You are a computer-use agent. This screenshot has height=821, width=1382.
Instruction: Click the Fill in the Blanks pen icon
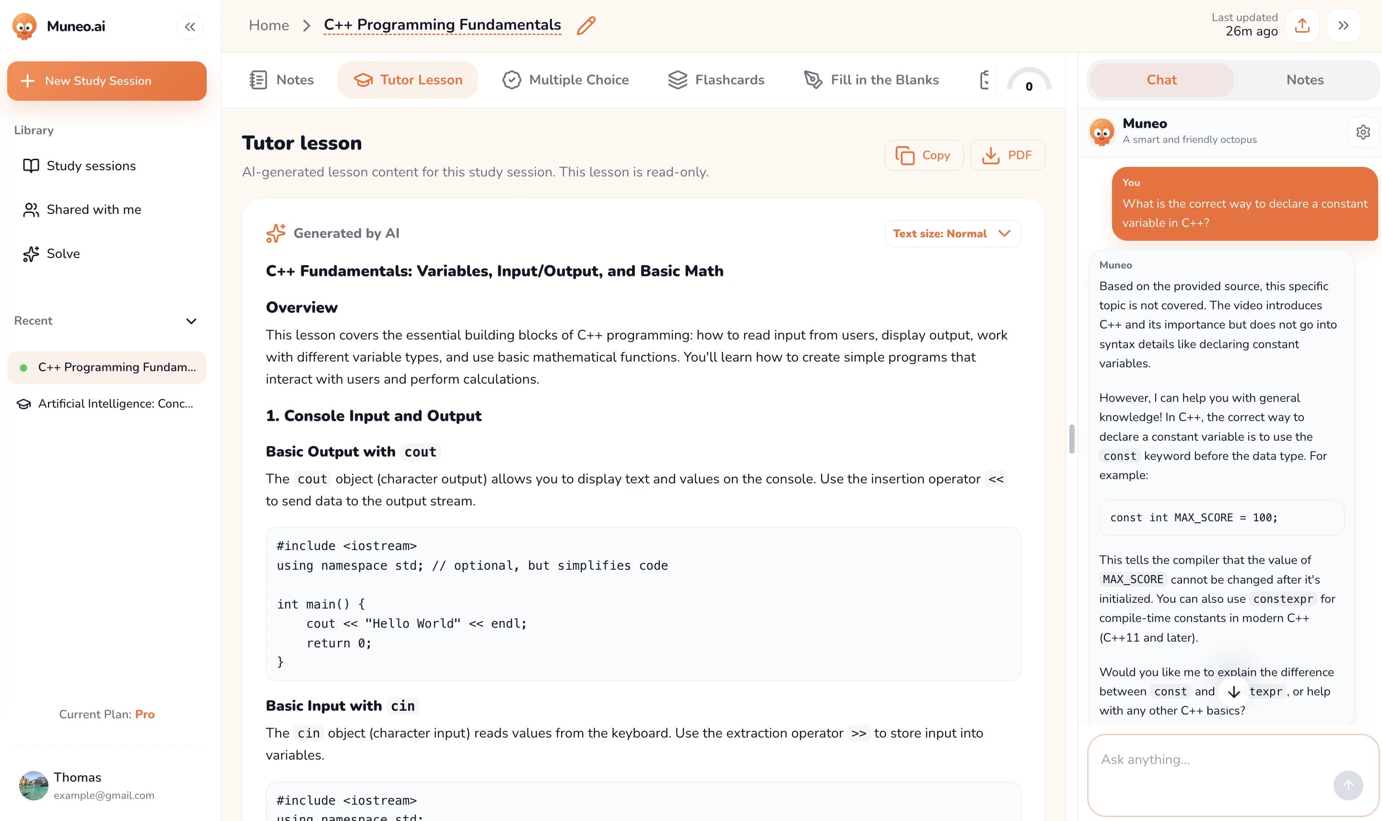coord(813,80)
